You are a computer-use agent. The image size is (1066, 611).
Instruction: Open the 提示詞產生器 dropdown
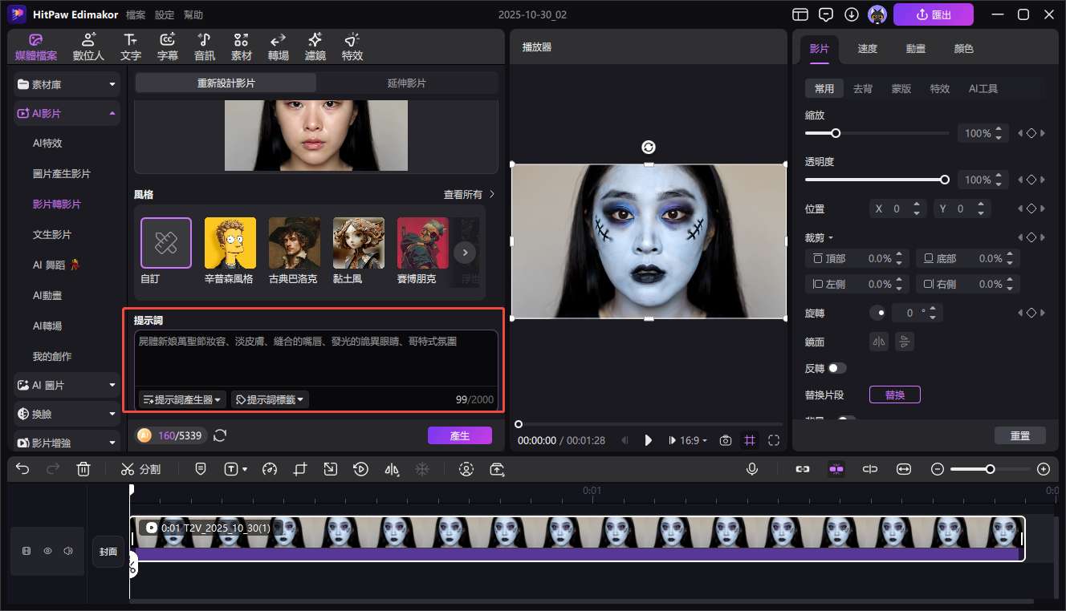pyautogui.click(x=181, y=399)
